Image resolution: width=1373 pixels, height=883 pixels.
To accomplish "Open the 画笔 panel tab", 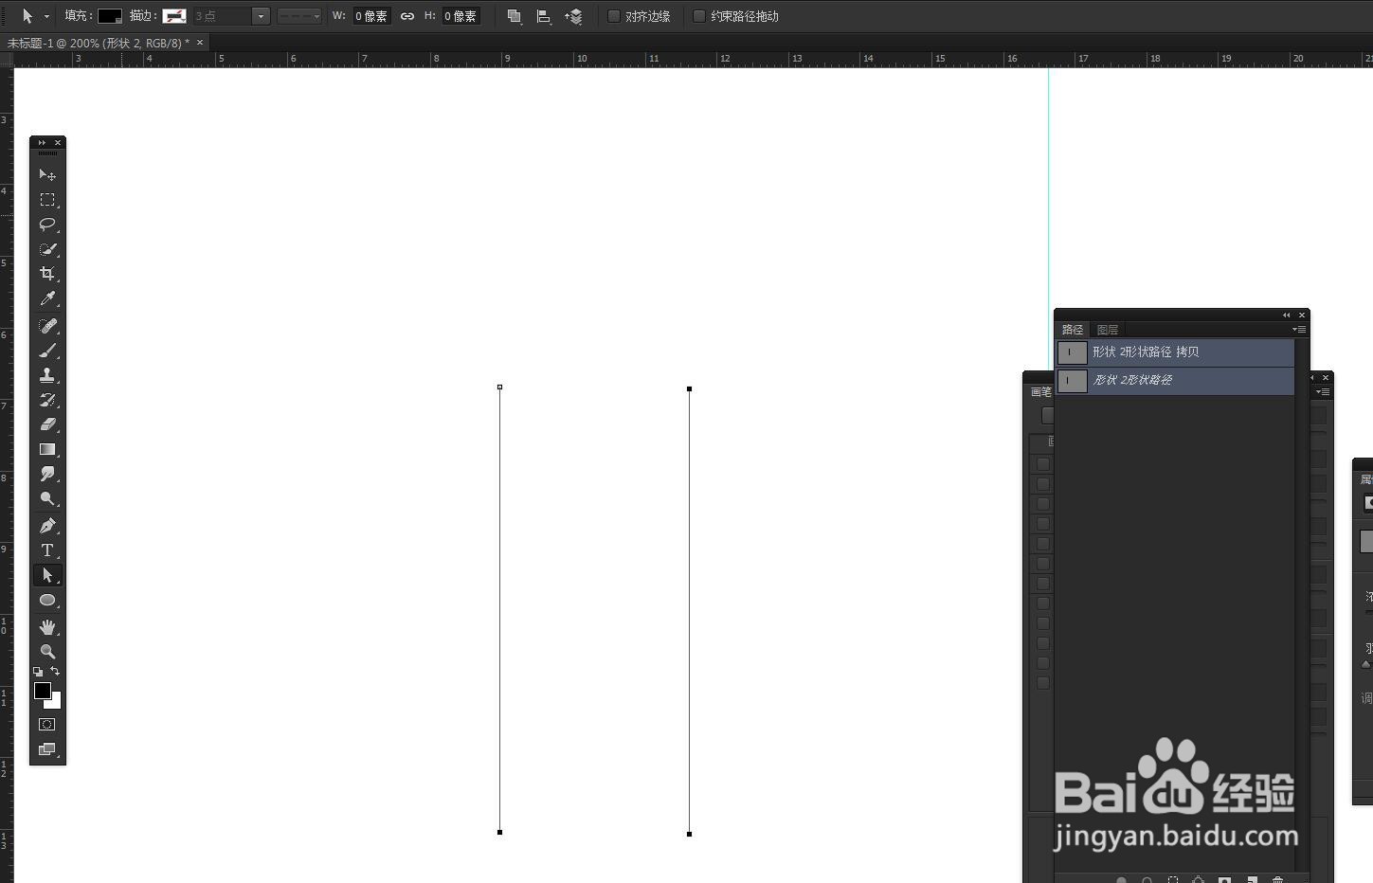I will tap(1041, 391).
